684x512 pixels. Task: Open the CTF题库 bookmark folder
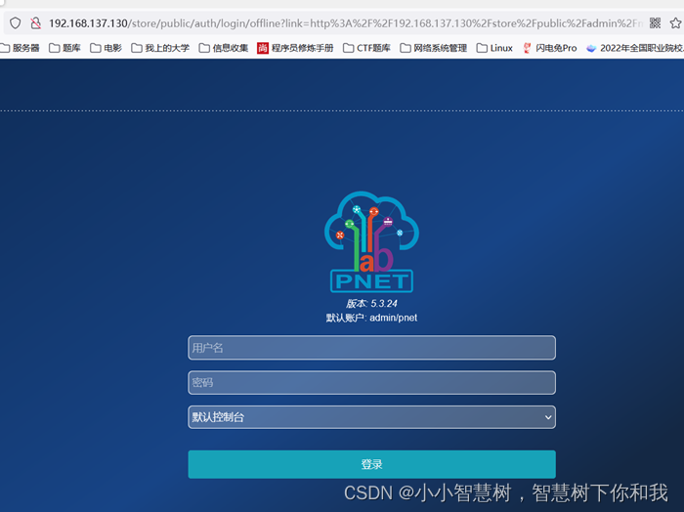(366, 48)
